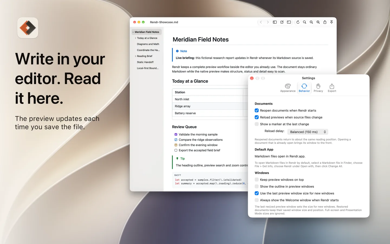This screenshot has width=390, height=244.
Task: Toggle the Validate the morning sample checkbox
Action: [176, 134]
